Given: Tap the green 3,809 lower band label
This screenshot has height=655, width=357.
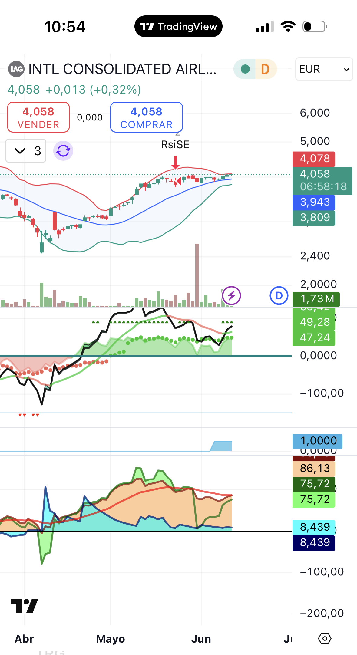Looking at the screenshot, I should (314, 218).
